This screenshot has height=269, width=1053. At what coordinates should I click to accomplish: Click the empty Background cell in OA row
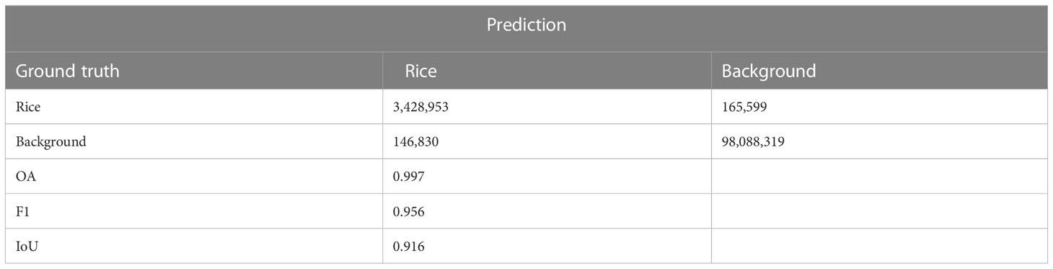point(879,177)
